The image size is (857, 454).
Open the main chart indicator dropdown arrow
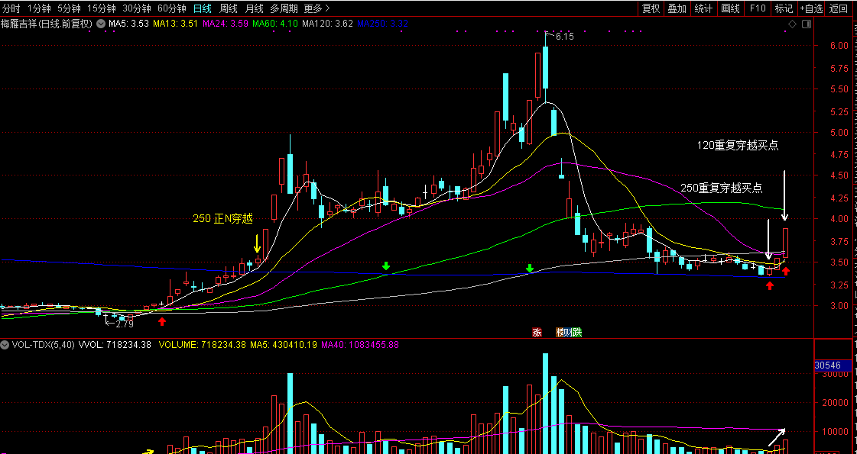tap(101, 24)
